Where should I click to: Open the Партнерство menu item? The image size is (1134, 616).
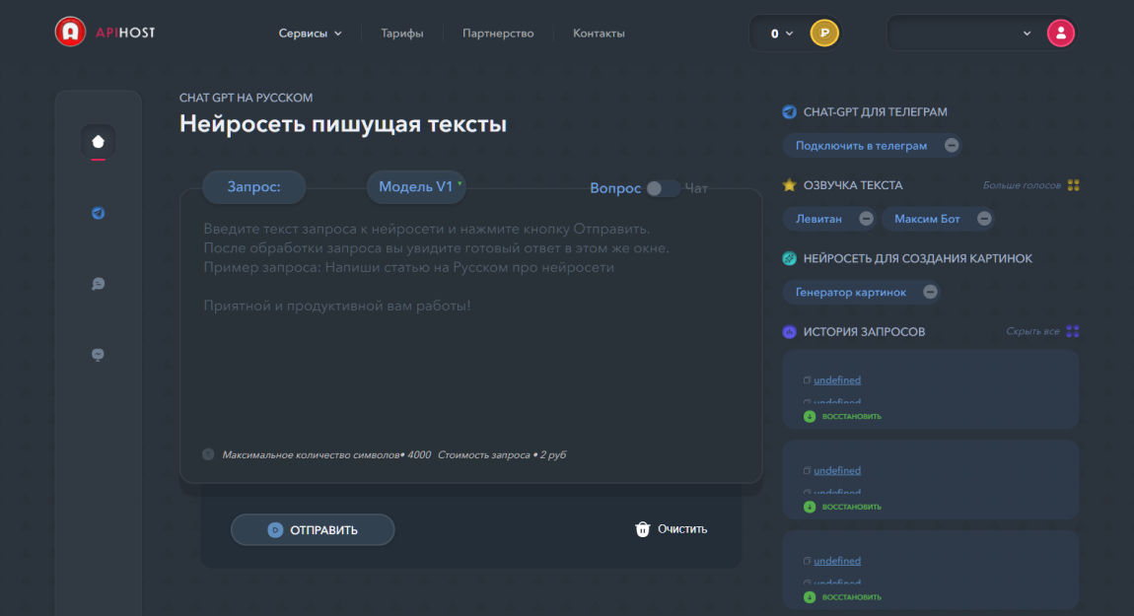498,34
